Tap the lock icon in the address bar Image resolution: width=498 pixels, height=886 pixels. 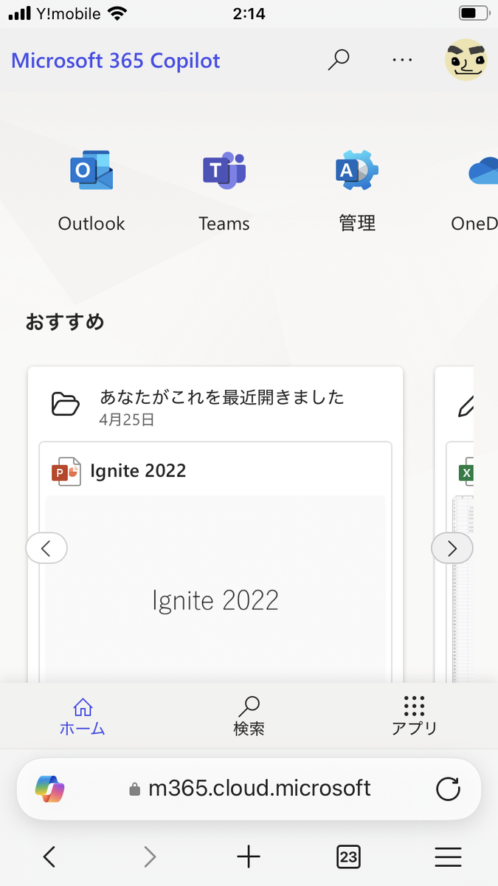pos(136,789)
